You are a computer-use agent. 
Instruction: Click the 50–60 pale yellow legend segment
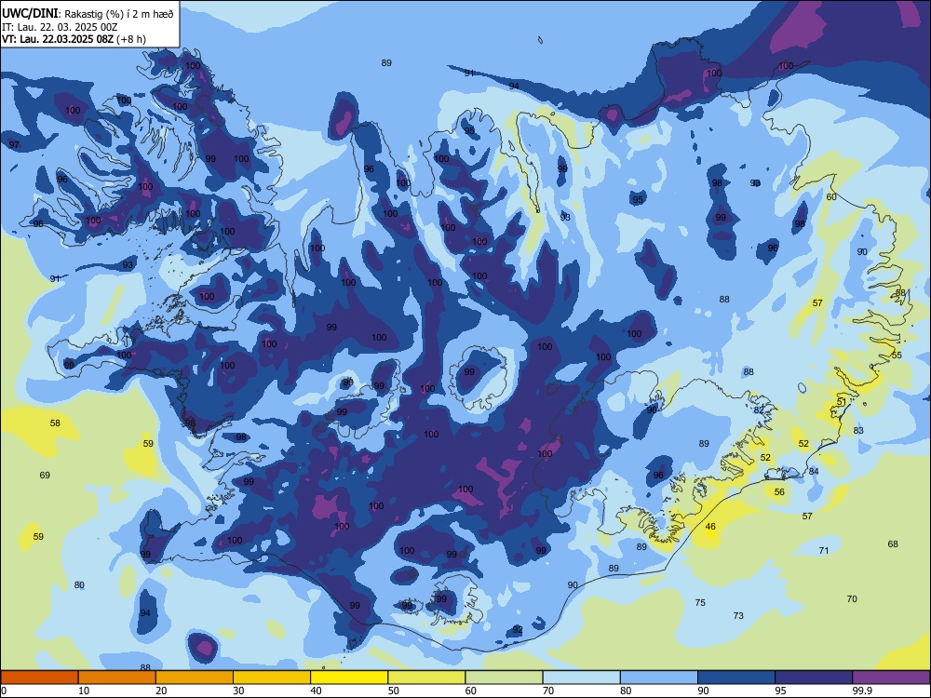tap(426, 678)
